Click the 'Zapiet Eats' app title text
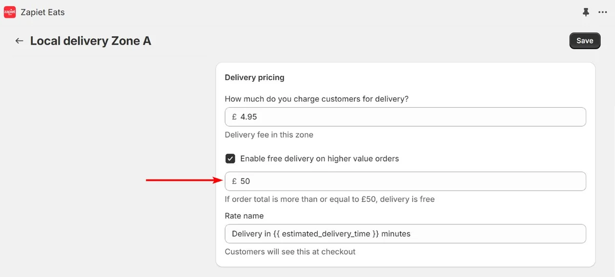Viewport: 615px width, 277px height. tap(43, 12)
